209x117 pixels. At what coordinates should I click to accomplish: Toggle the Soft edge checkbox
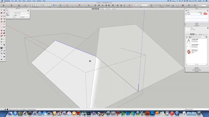pos(13,17)
